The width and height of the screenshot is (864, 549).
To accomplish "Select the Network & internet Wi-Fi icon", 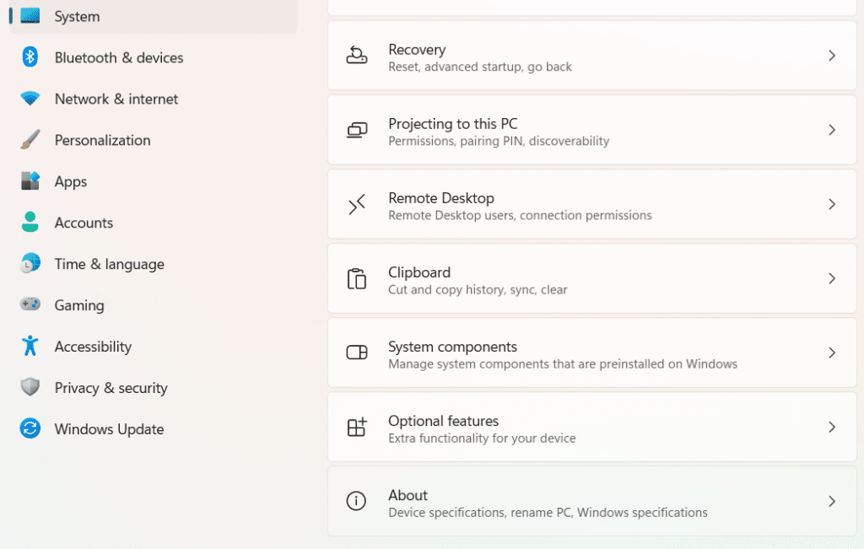I will (30, 99).
